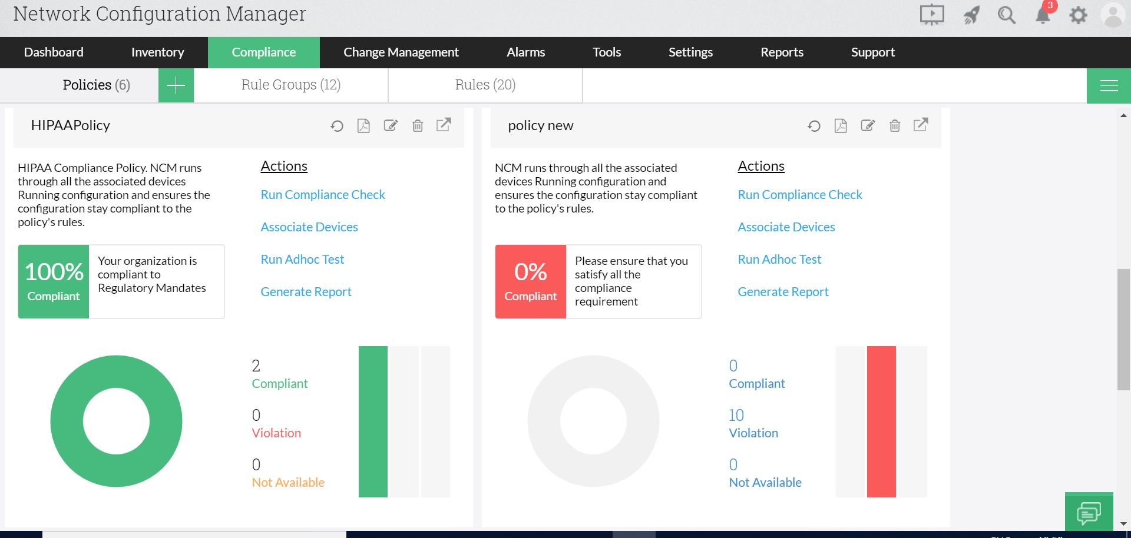Switch to the Rules tab
This screenshot has height=538, width=1131.
click(x=485, y=85)
